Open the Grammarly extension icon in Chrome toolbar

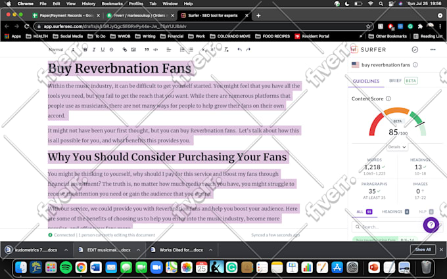tap(410, 26)
